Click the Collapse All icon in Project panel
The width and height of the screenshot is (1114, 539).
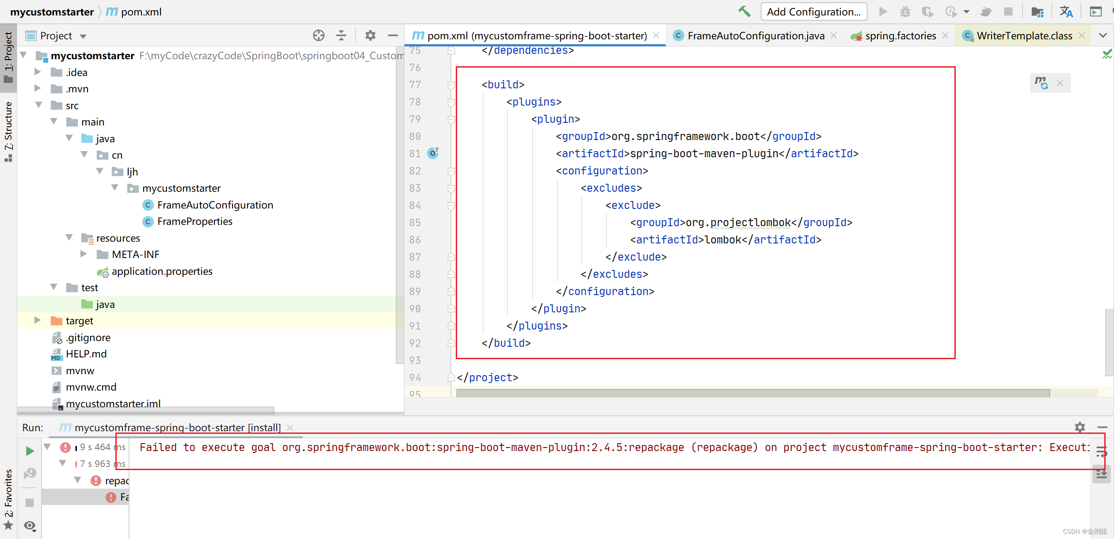pos(341,35)
